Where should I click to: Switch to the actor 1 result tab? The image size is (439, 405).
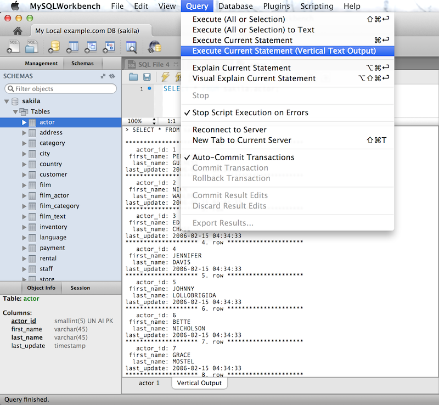pyautogui.click(x=149, y=383)
